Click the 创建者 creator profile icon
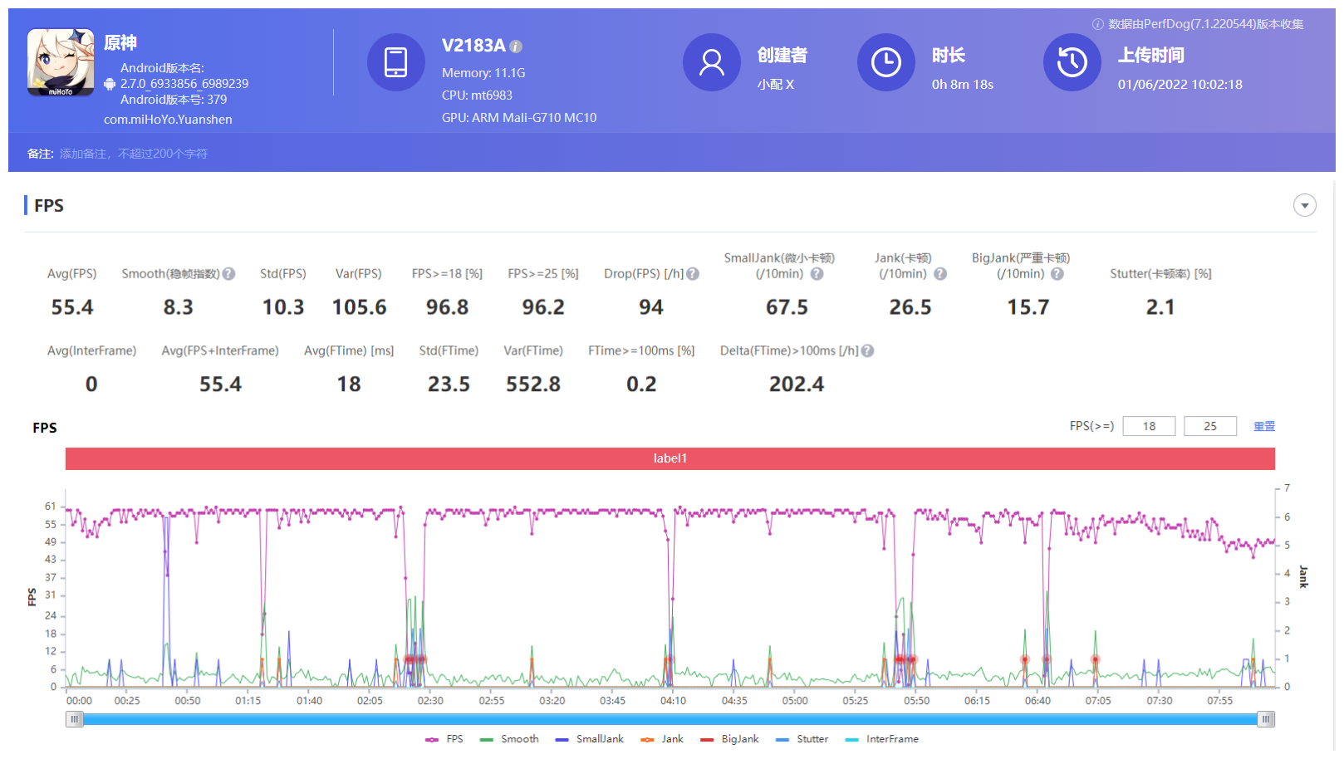Image resolution: width=1344 pixels, height=759 pixels. tap(711, 62)
